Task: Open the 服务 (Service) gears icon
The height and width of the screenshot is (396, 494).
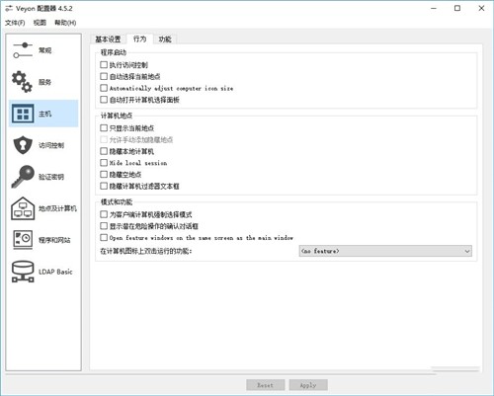Action: point(22,82)
